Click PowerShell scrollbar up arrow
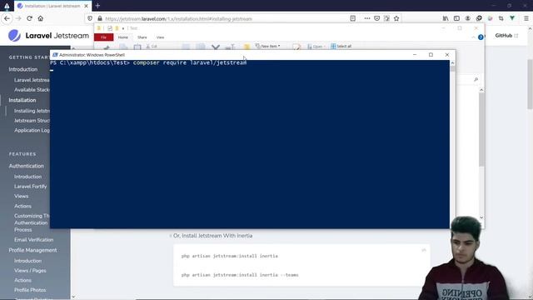533x300 pixels. pos(452,63)
